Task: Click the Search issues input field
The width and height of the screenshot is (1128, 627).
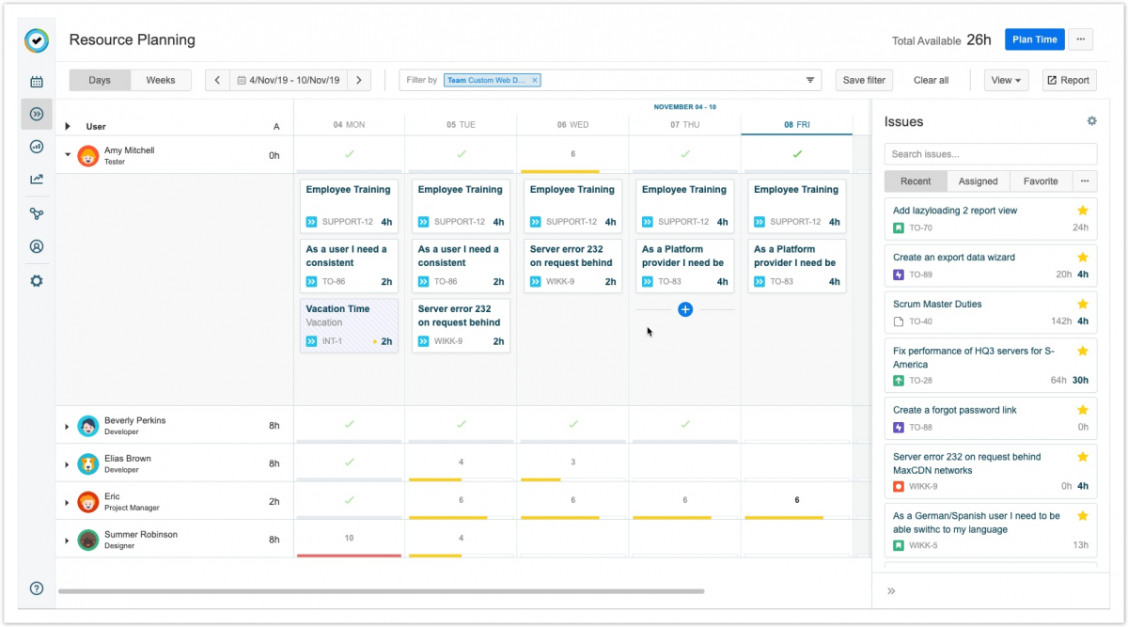Action: pos(990,154)
